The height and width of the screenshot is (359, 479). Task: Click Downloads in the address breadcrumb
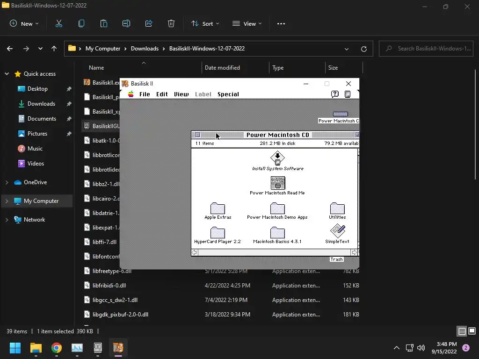click(145, 49)
